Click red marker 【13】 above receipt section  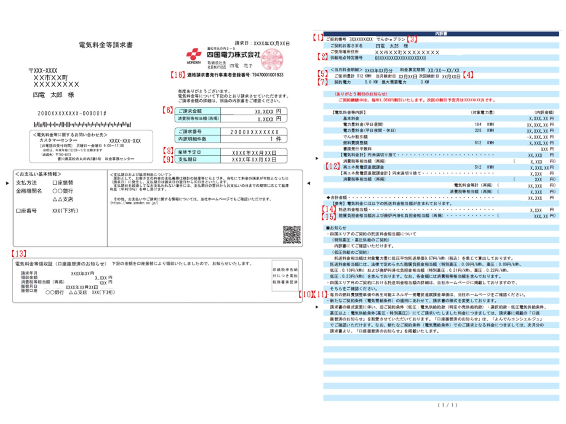point(19,254)
